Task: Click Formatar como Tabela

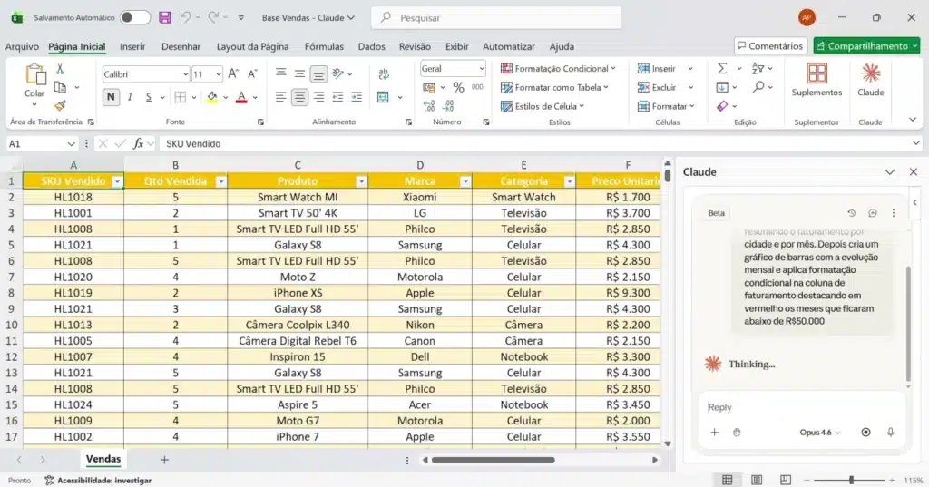Action: [x=554, y=88]
